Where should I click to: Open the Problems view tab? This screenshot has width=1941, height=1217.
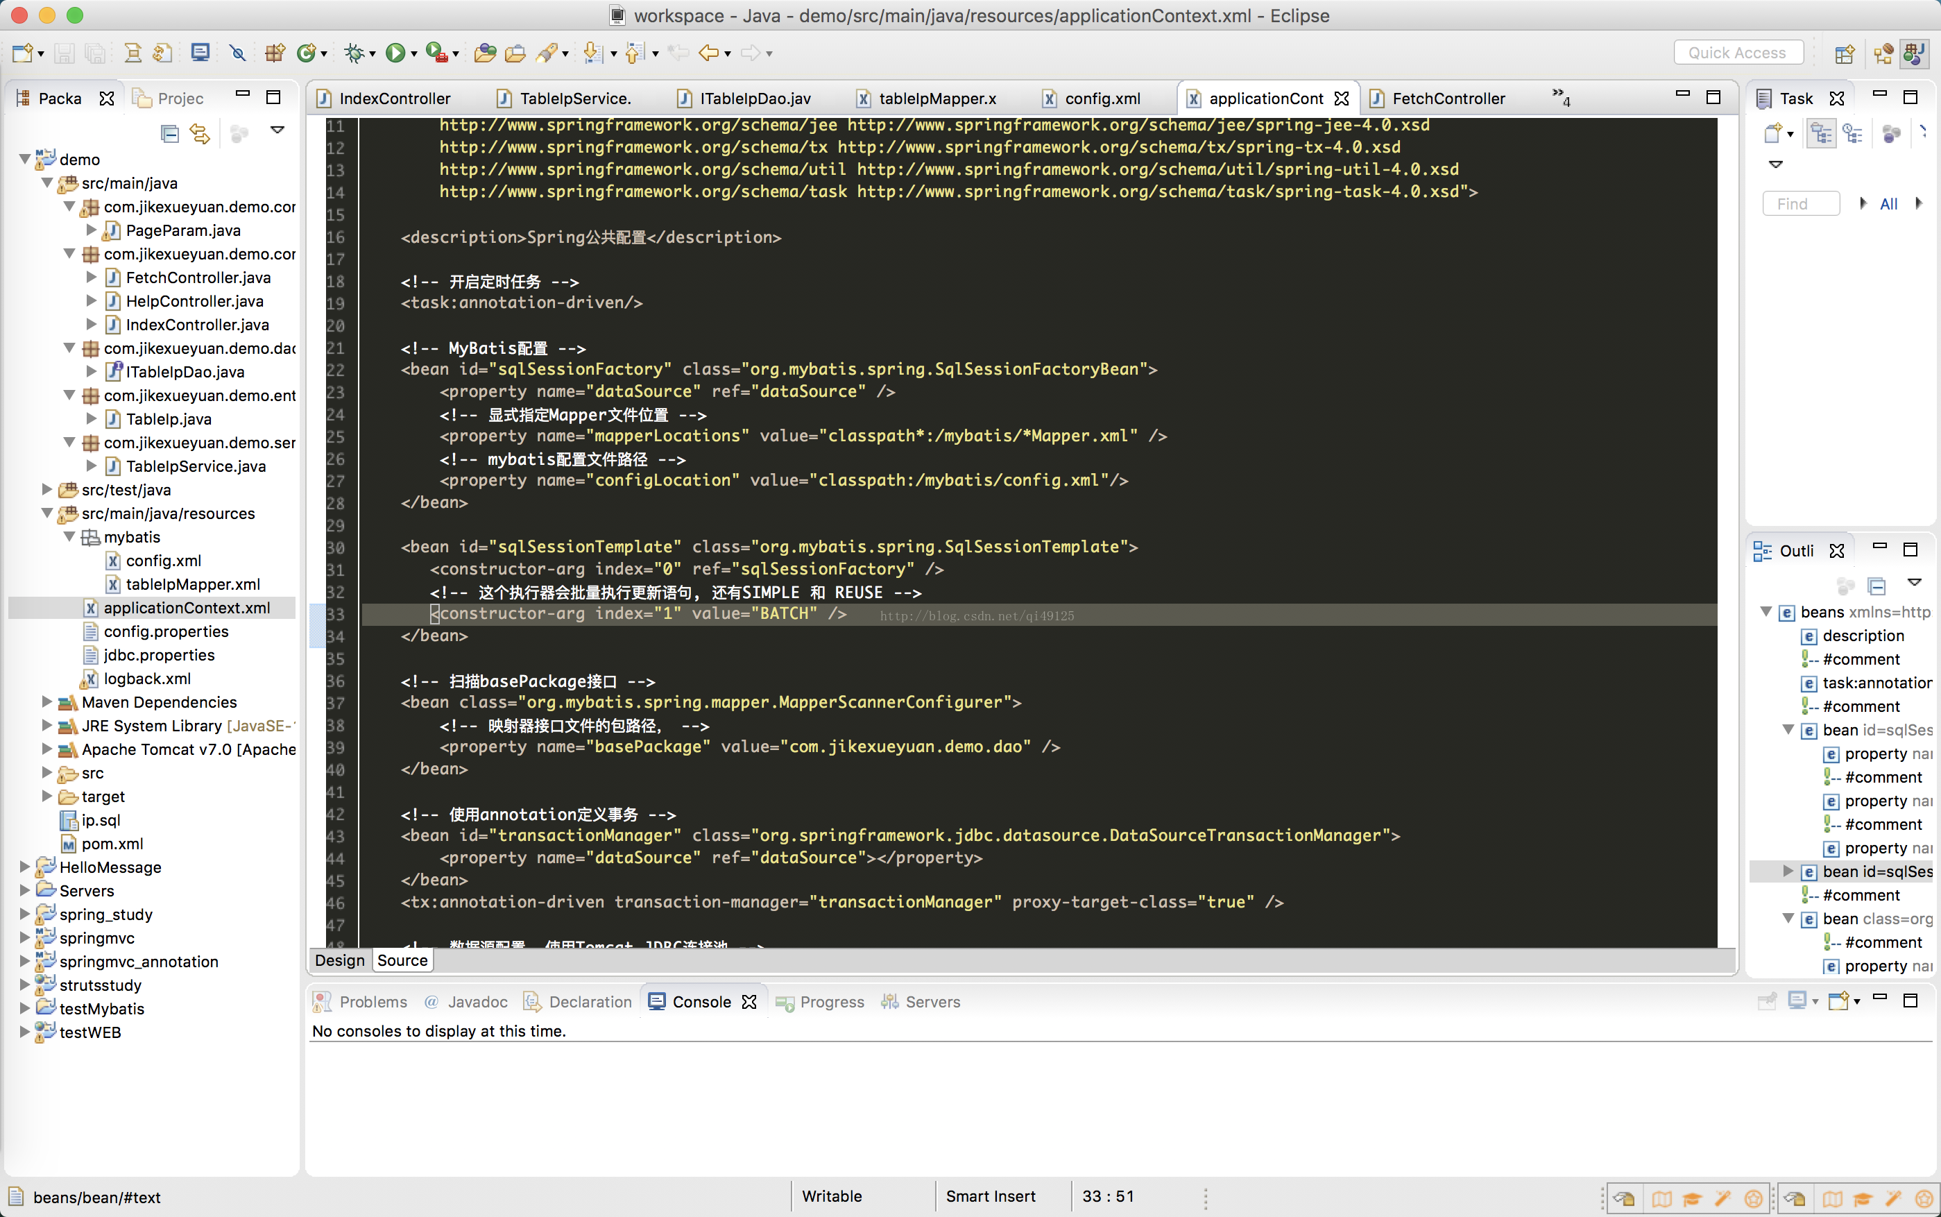click(x=373, y=1001)
